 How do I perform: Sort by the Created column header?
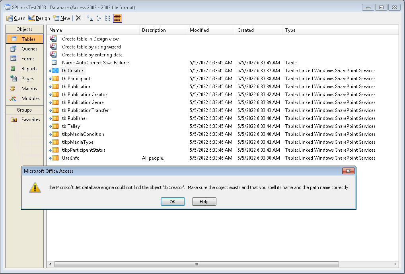259,30
